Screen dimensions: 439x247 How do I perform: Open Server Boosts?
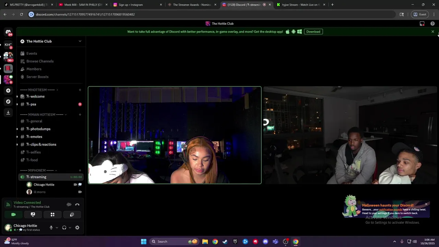51,77
